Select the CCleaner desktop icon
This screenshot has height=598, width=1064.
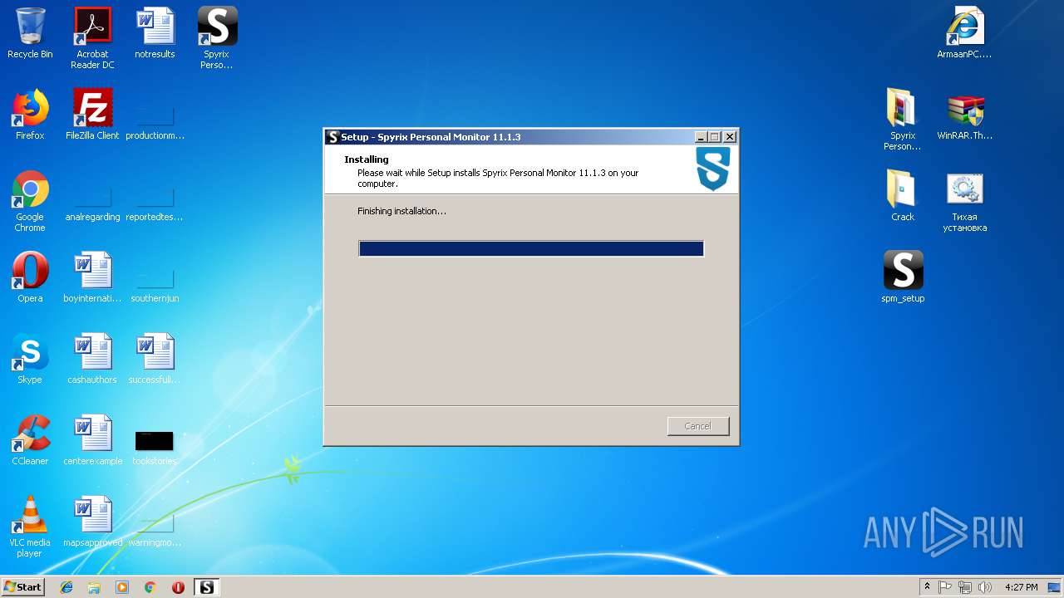[x=30, y=440]
